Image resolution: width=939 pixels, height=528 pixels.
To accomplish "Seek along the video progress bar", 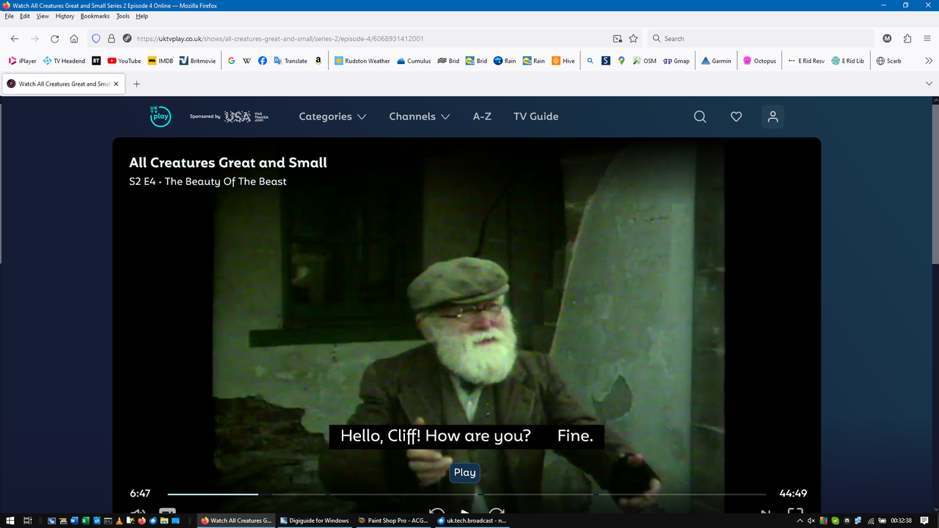I will tap(467, 494).
